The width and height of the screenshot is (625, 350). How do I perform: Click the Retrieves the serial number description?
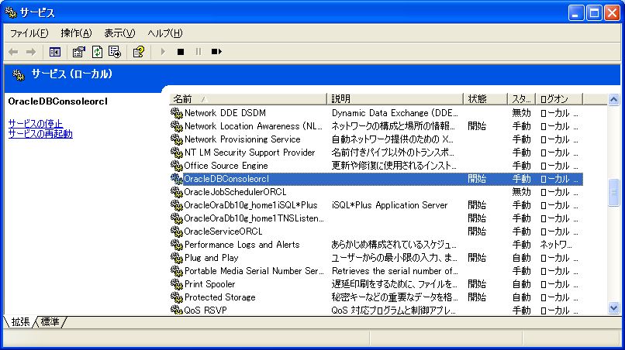pyautogui.click(x=395, y=271)
